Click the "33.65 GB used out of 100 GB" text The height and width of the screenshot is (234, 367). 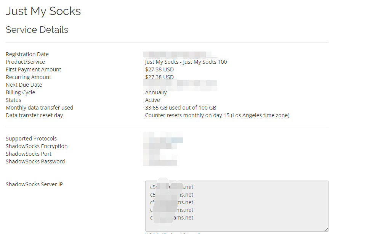[x=181, y=108]
